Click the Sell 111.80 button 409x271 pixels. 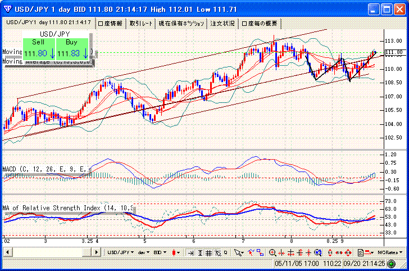coord(39,48)
